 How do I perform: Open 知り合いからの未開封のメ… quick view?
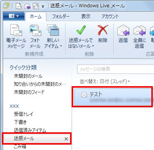click(x=40, y=84)
